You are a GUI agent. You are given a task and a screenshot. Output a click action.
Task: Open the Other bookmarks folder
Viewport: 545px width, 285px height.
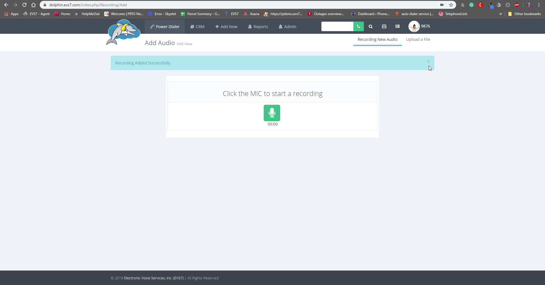[x=525, y=14]
